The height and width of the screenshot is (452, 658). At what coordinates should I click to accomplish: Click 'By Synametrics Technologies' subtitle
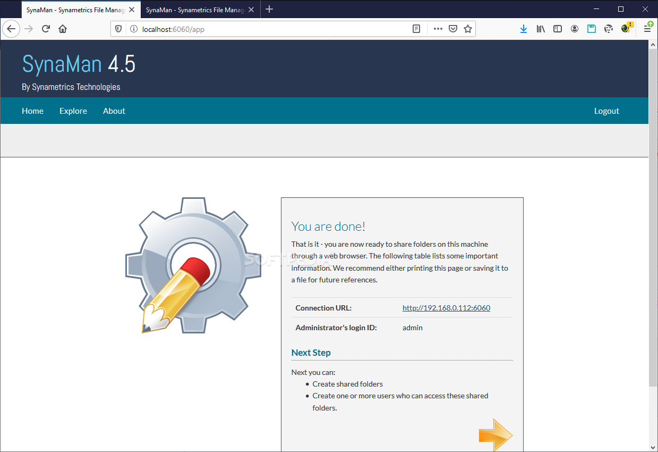pyautogui.click(x=71, y=87)
